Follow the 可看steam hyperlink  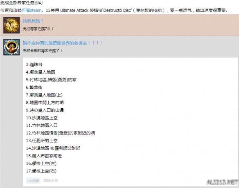click(x=32, y=10)
